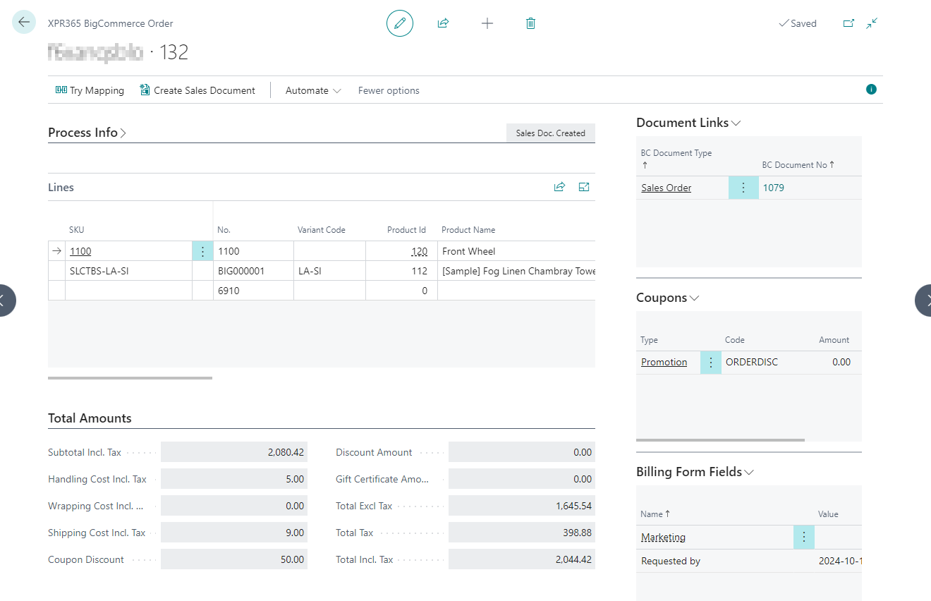Click the Discount Amount field value

point(522,452)
